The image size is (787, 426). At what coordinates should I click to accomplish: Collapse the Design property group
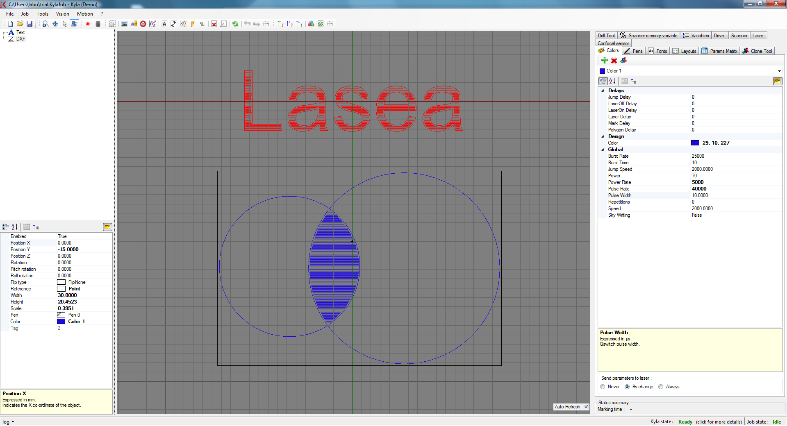pyautogui.click(x=603, y=136)
